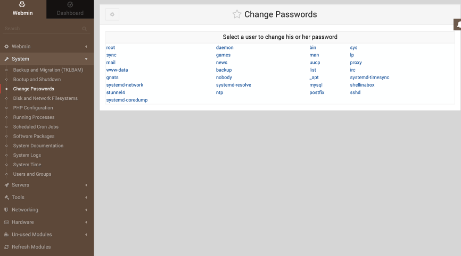Select the list user link
This screenshot has width=461, height=256.
312,70
